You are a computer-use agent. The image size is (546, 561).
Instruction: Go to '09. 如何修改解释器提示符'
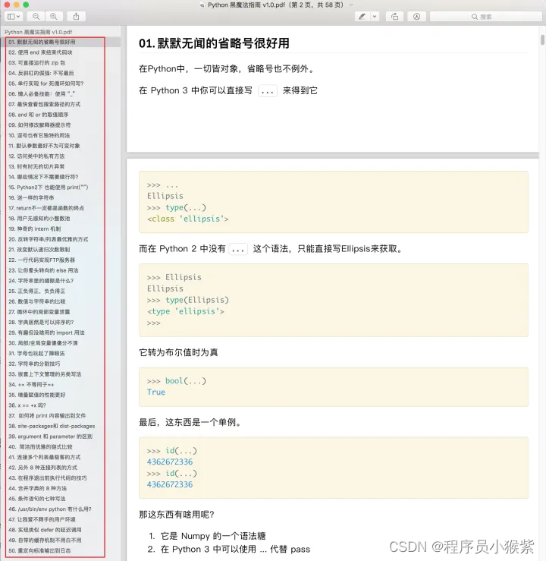(39, 124)
